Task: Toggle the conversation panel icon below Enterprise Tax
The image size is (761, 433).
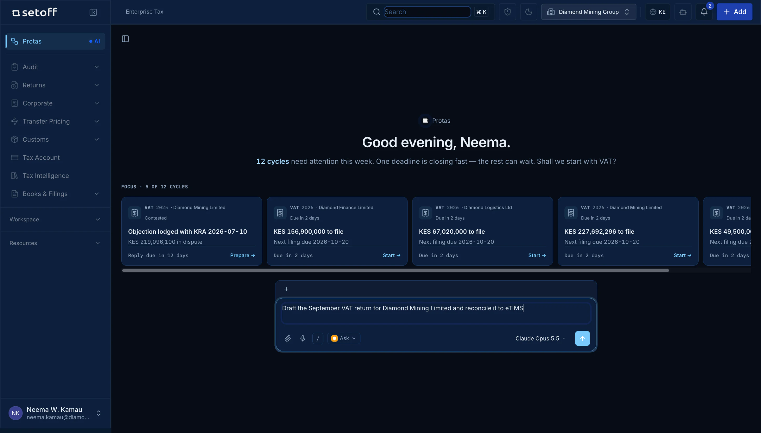Action: pos(125,39)
